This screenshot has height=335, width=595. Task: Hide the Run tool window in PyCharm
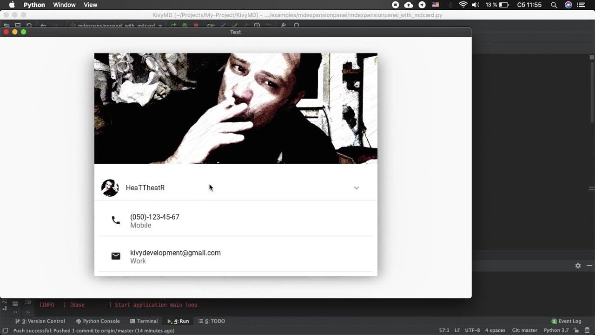point(589,266)
